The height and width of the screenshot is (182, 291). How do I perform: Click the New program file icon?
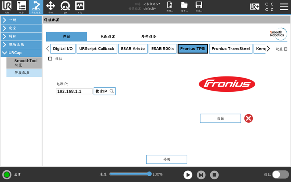point(170,7)
